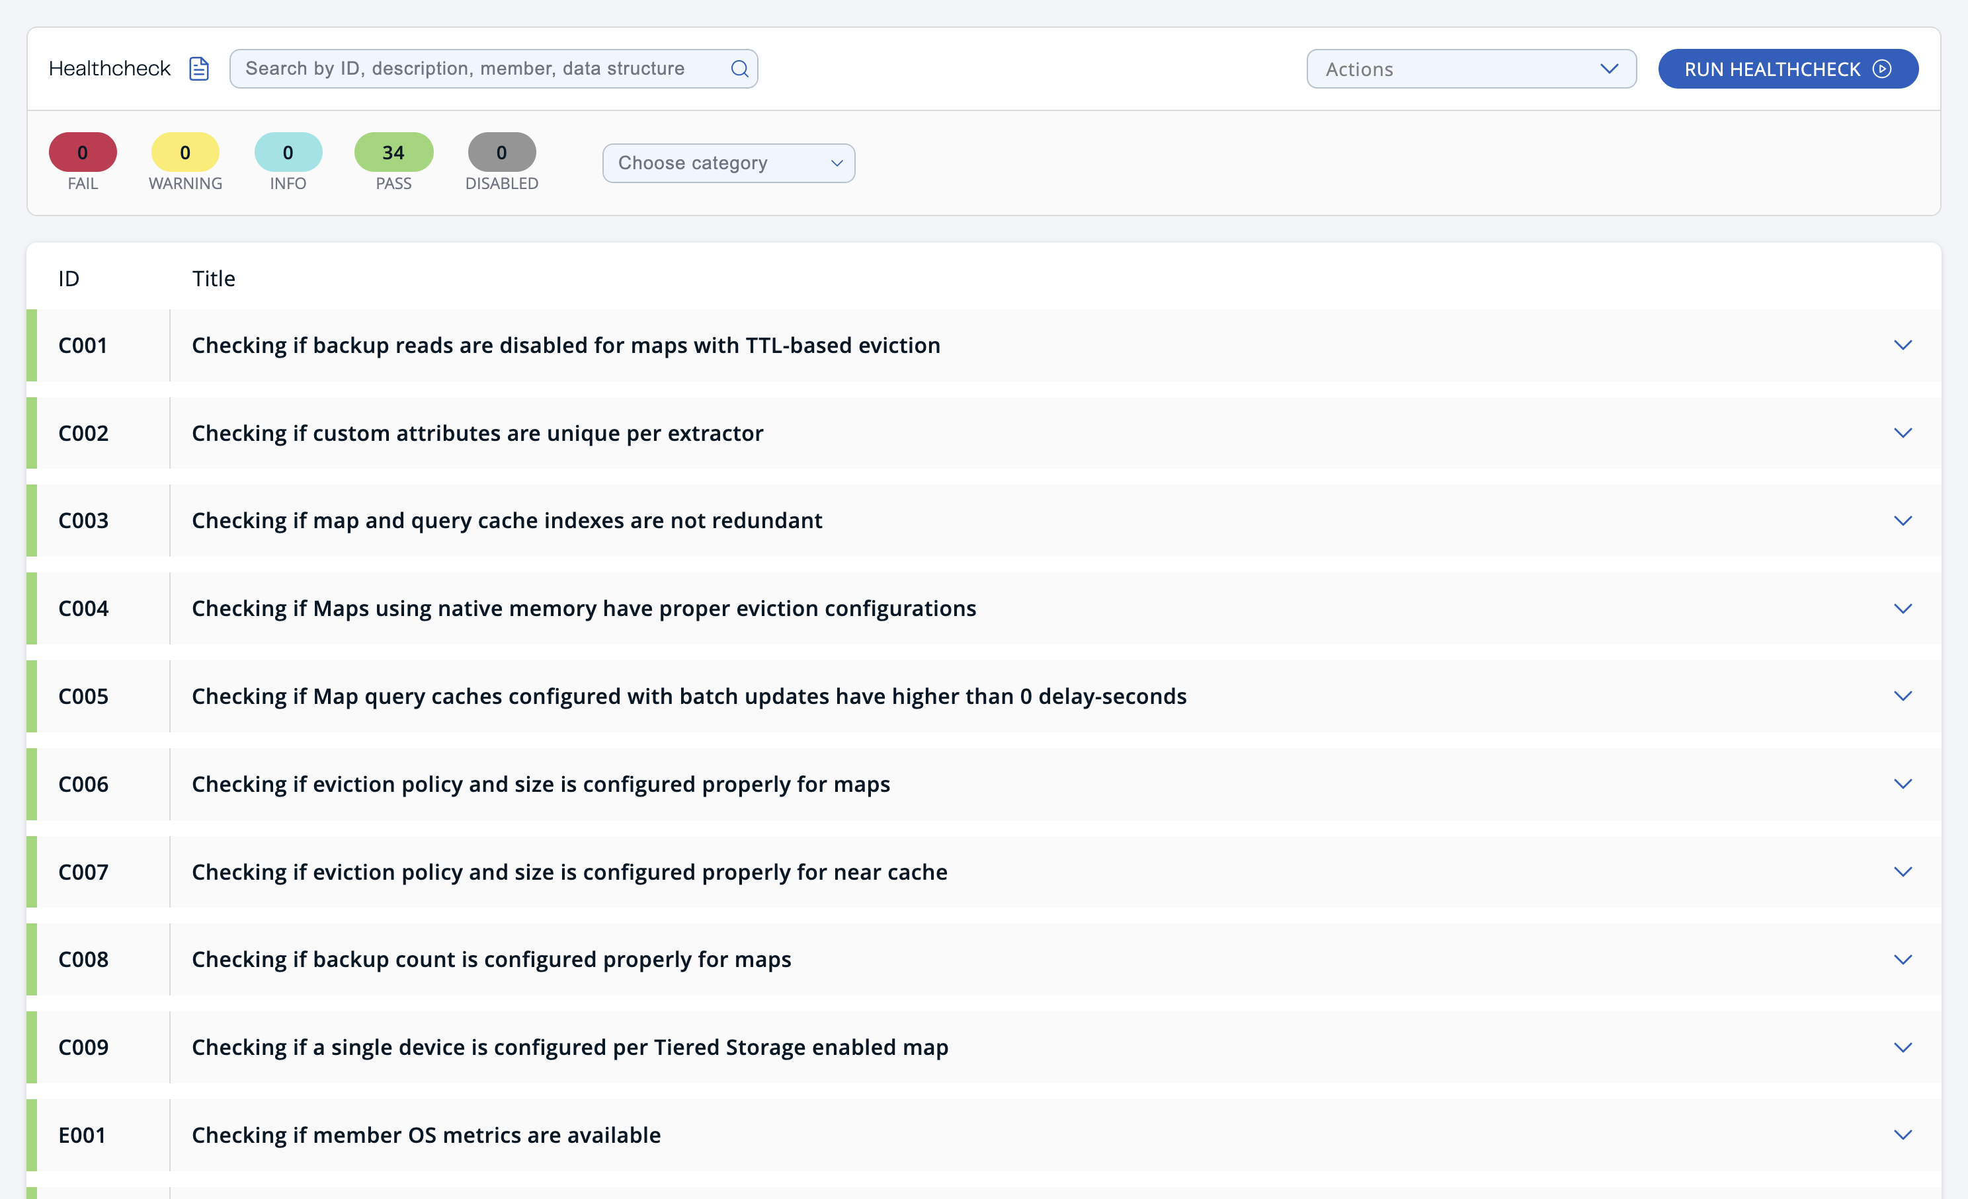The image size is (1968, 1199).
Task: Expand the E001 OS metrics row
Action: pos(1903,1135)
